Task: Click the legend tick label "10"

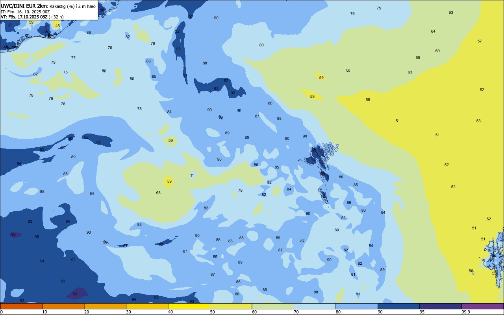Action: click(44, 312)
